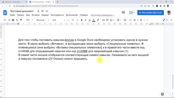Reload the page
This screenshot has width=174, height=98.
point(10,6)
